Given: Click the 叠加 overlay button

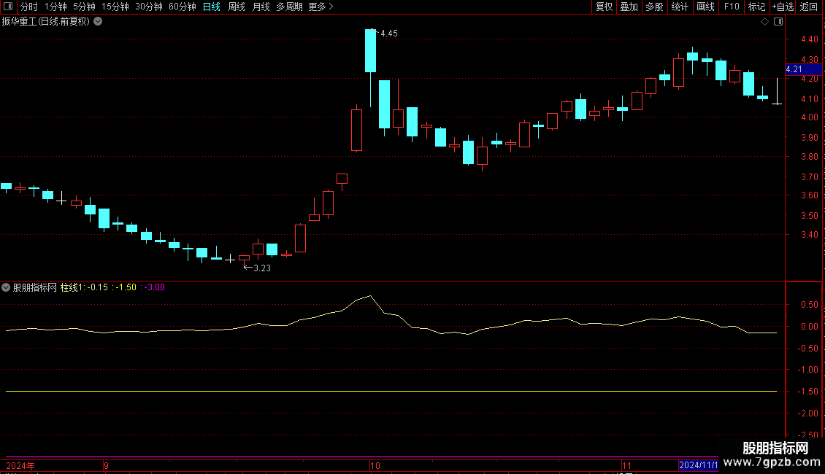Looking at the screenshot, I should coord(629,7).
